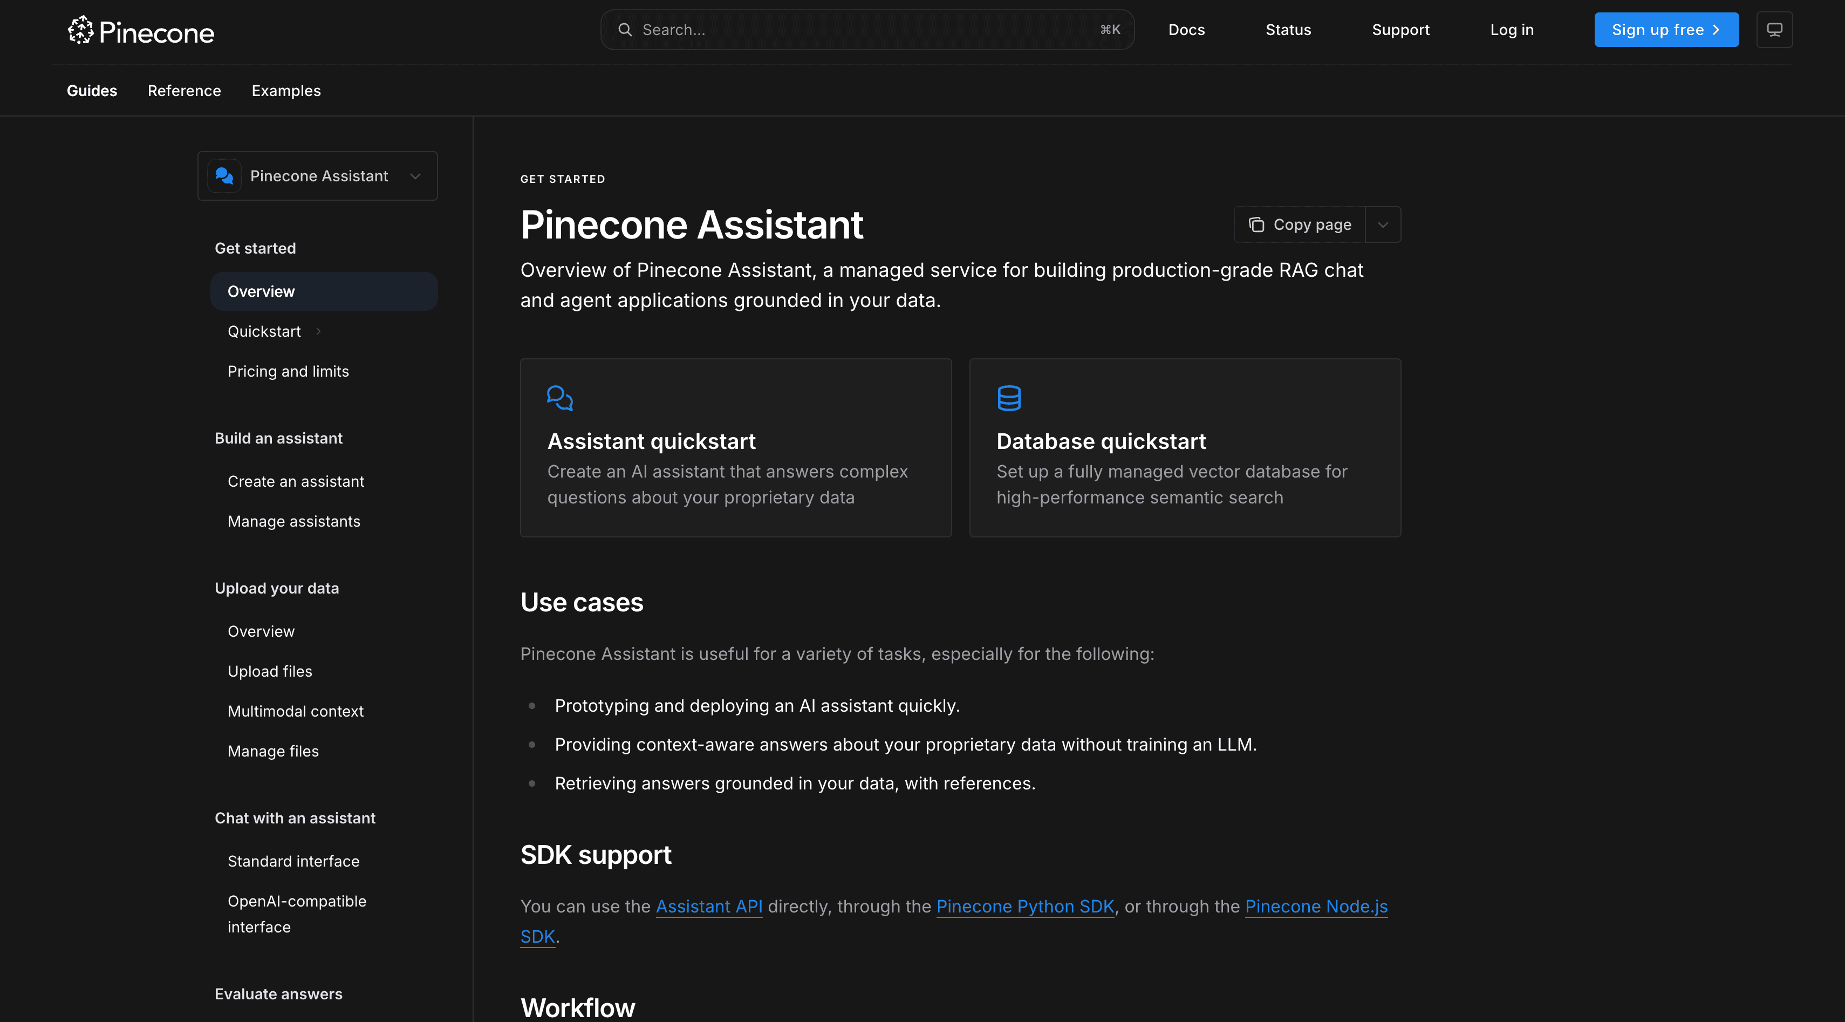This screenshot has height=1022, width=1845.
Task: Click the Database quickstart database icon
Action: coord(1009,398)
